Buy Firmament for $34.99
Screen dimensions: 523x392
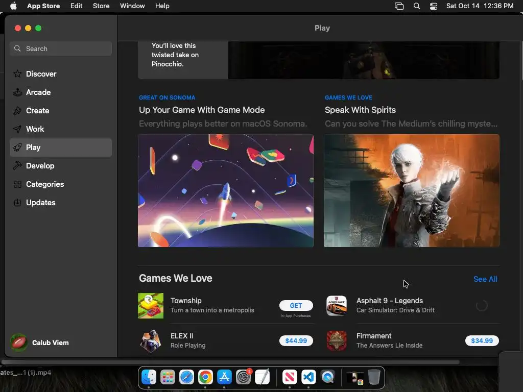click(x=482, y=340)
